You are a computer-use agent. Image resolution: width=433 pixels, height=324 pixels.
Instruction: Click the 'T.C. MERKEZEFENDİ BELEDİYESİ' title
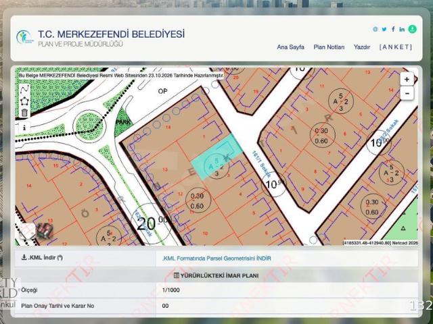pos(111,34)
